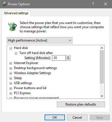Viewport: 112px width, 122px height.
Task: Click the Setting (Minutes) input field
Action: 59,58
